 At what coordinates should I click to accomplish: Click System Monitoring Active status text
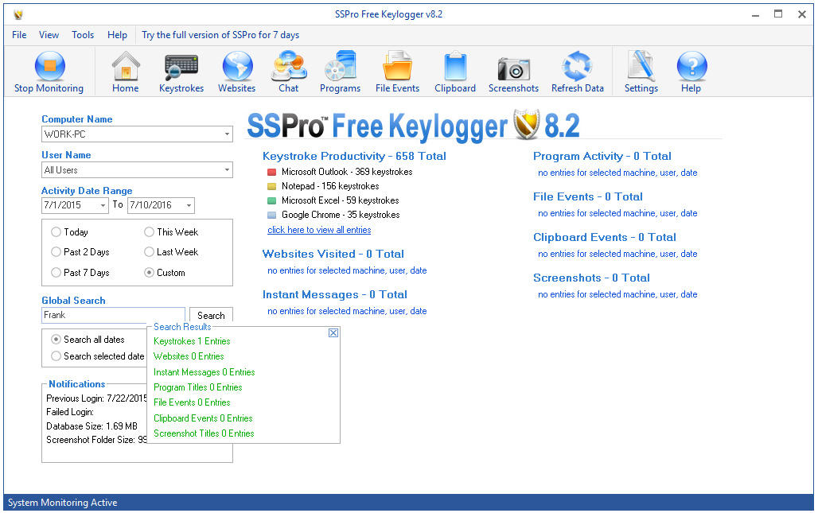[63, 503]
